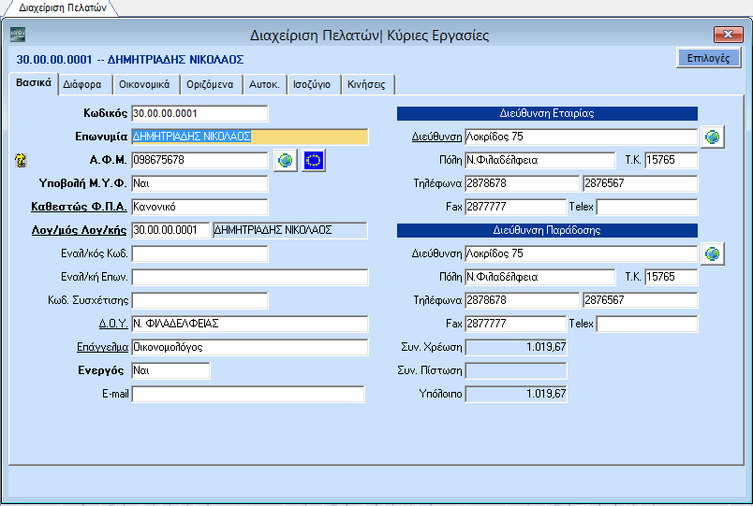Open the Οικονομικά tab
Viewport: 753px width, 506px height.
point(144,85)
